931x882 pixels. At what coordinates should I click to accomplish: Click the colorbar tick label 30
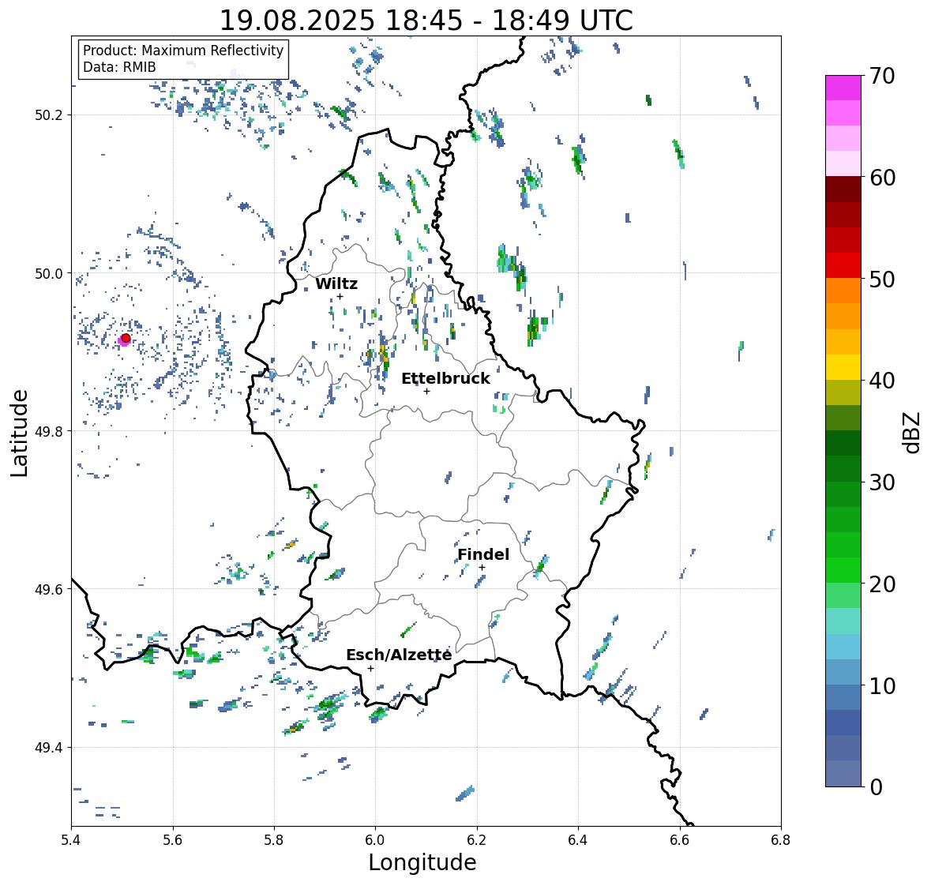[x=882, y=482]
